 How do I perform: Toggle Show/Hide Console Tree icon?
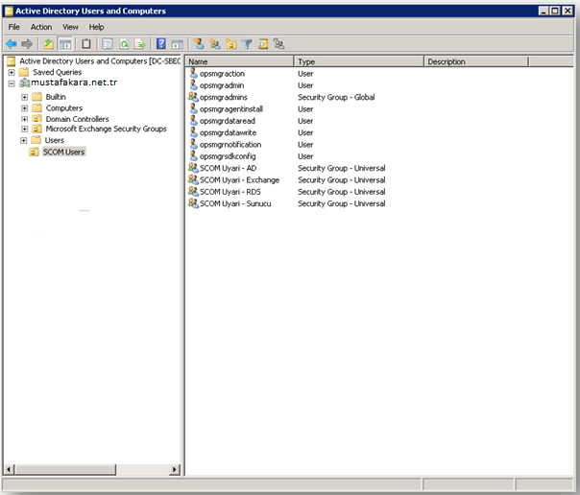(65, 44)
